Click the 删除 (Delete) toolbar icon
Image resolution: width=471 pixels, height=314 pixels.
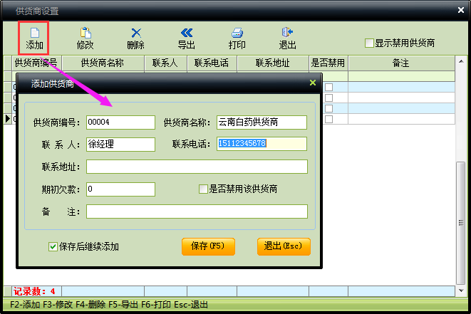(136, 38)
